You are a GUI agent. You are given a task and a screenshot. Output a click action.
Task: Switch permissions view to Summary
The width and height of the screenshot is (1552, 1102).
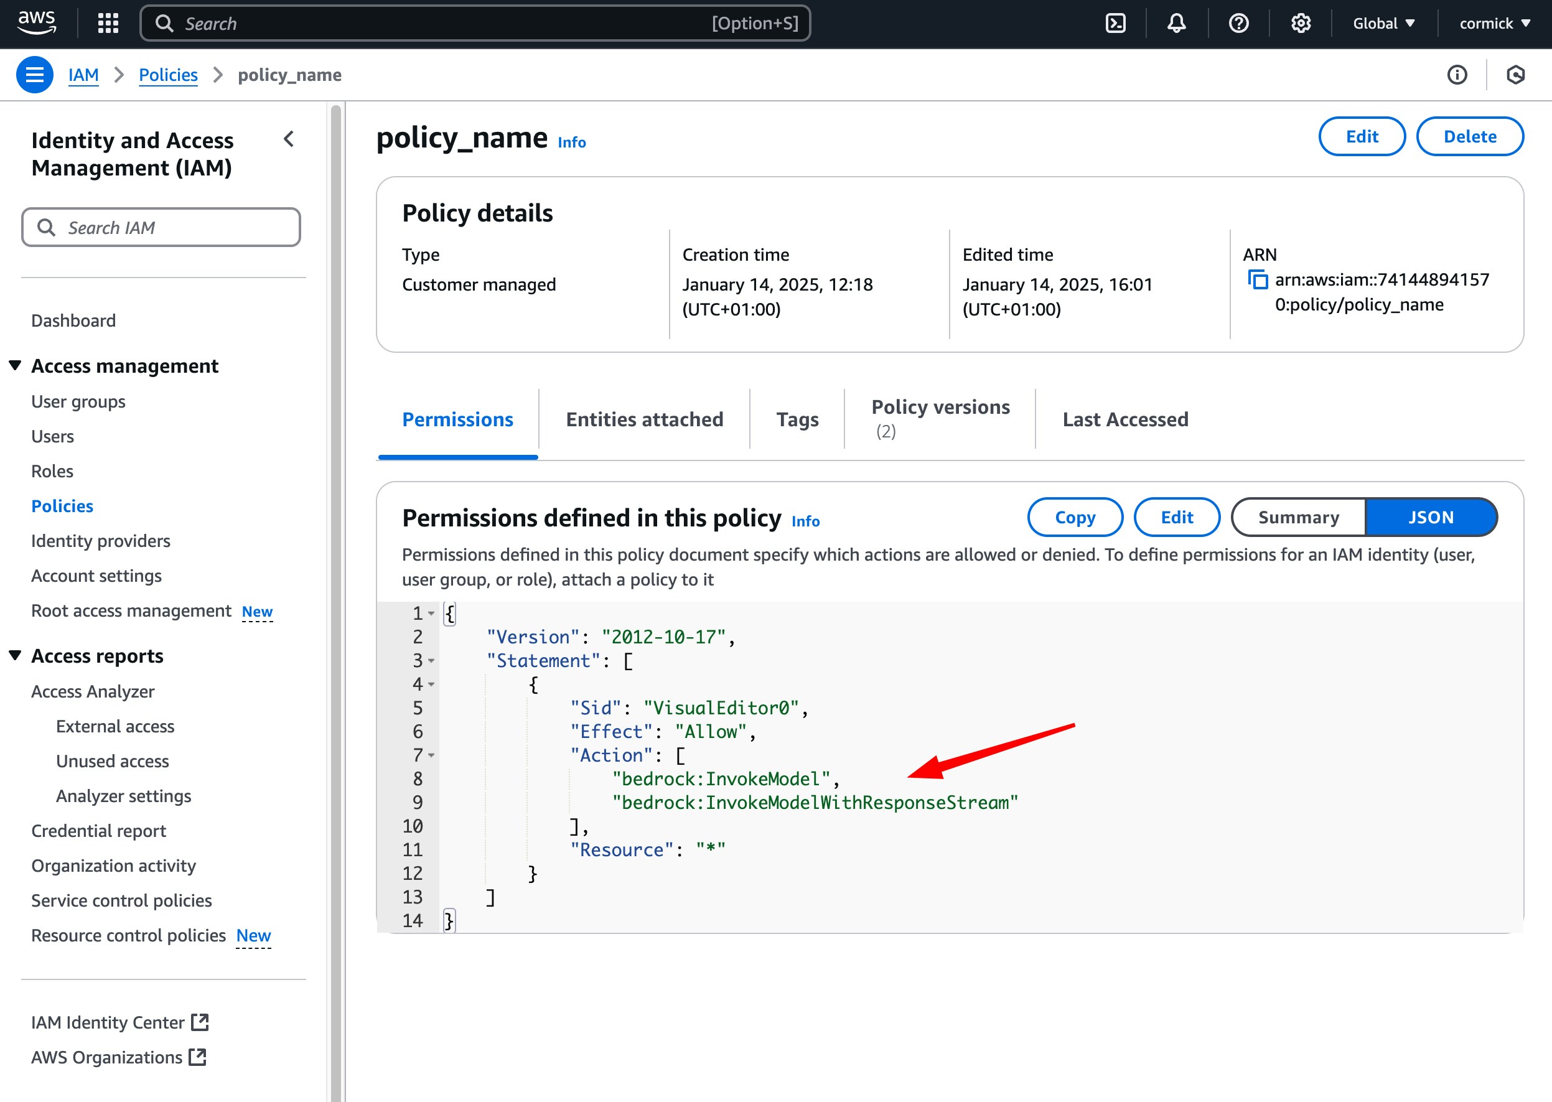(x=1297, y=517)
